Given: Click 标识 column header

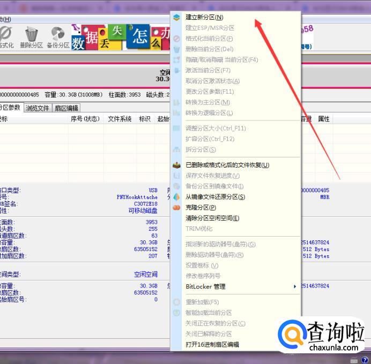Looking at the screenshot, I should (145, 119).
